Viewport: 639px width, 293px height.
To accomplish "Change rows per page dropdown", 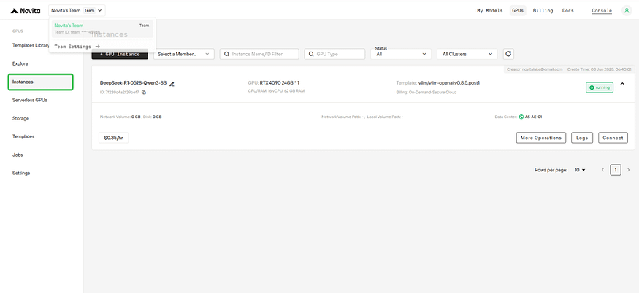I will coord(580,170).
